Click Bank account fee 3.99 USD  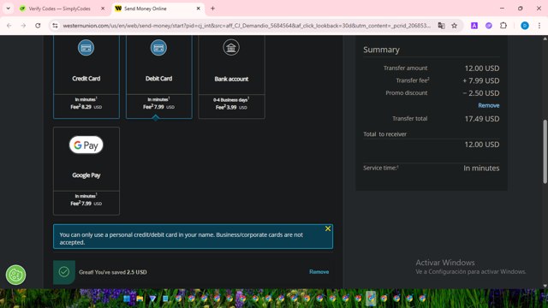pyautogui.click(x=231, y=108)
